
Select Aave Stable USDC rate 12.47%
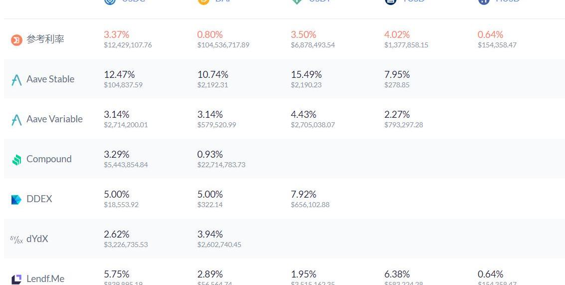tap(119, 75)
